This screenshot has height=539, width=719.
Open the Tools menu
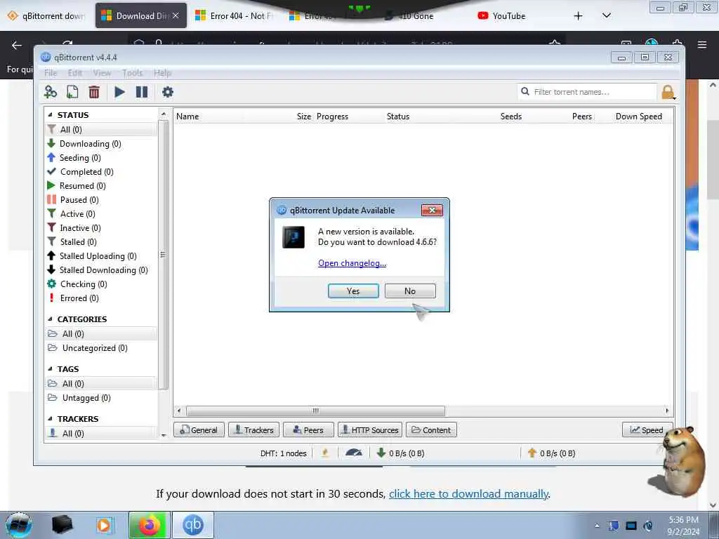coord(132,73)
